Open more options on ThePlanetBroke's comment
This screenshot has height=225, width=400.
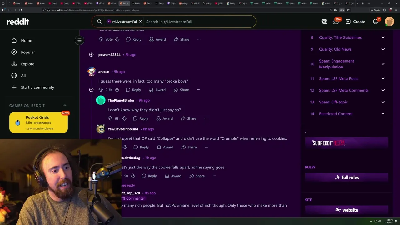206,118
